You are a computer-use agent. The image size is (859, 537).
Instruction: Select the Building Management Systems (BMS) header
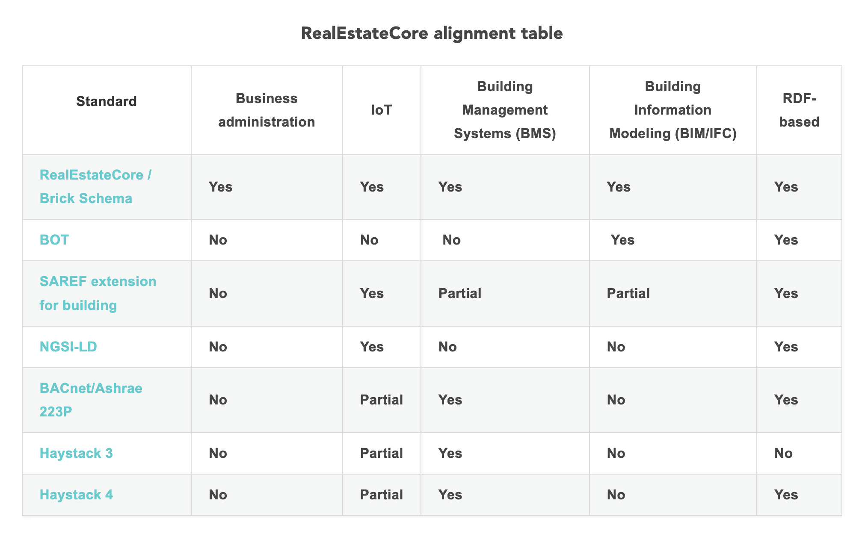(505, 110)
